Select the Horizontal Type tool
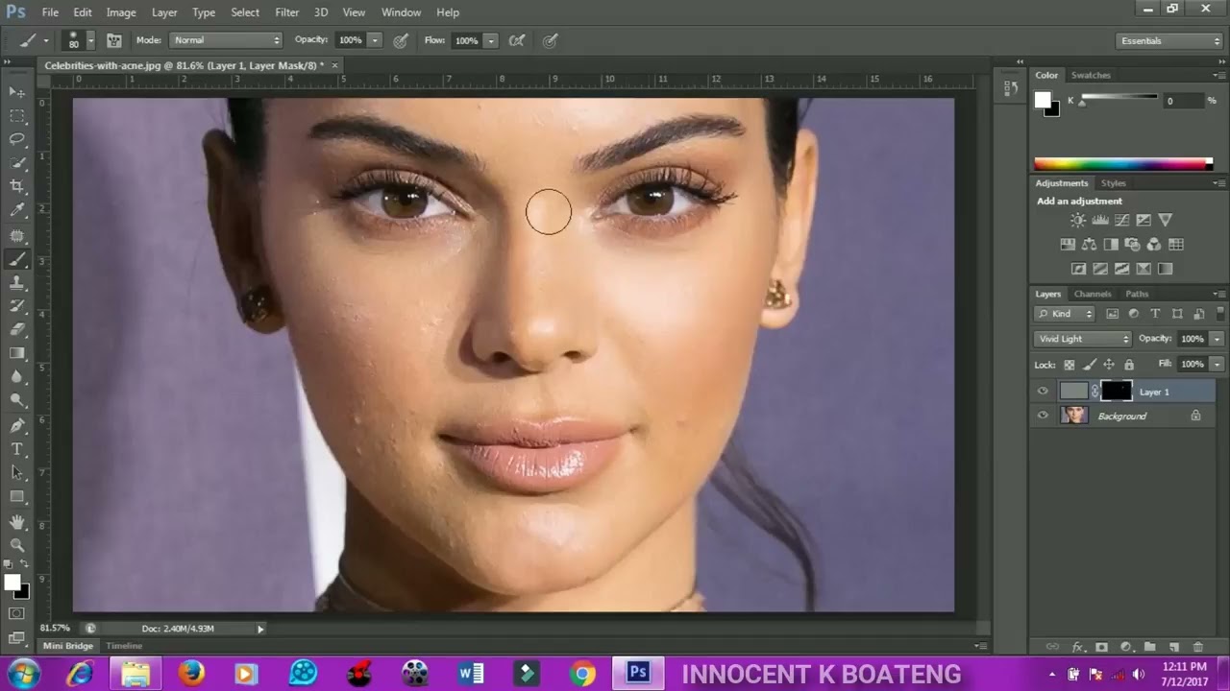The height and width of the screenshot is (691, 1230). [17, 449]
